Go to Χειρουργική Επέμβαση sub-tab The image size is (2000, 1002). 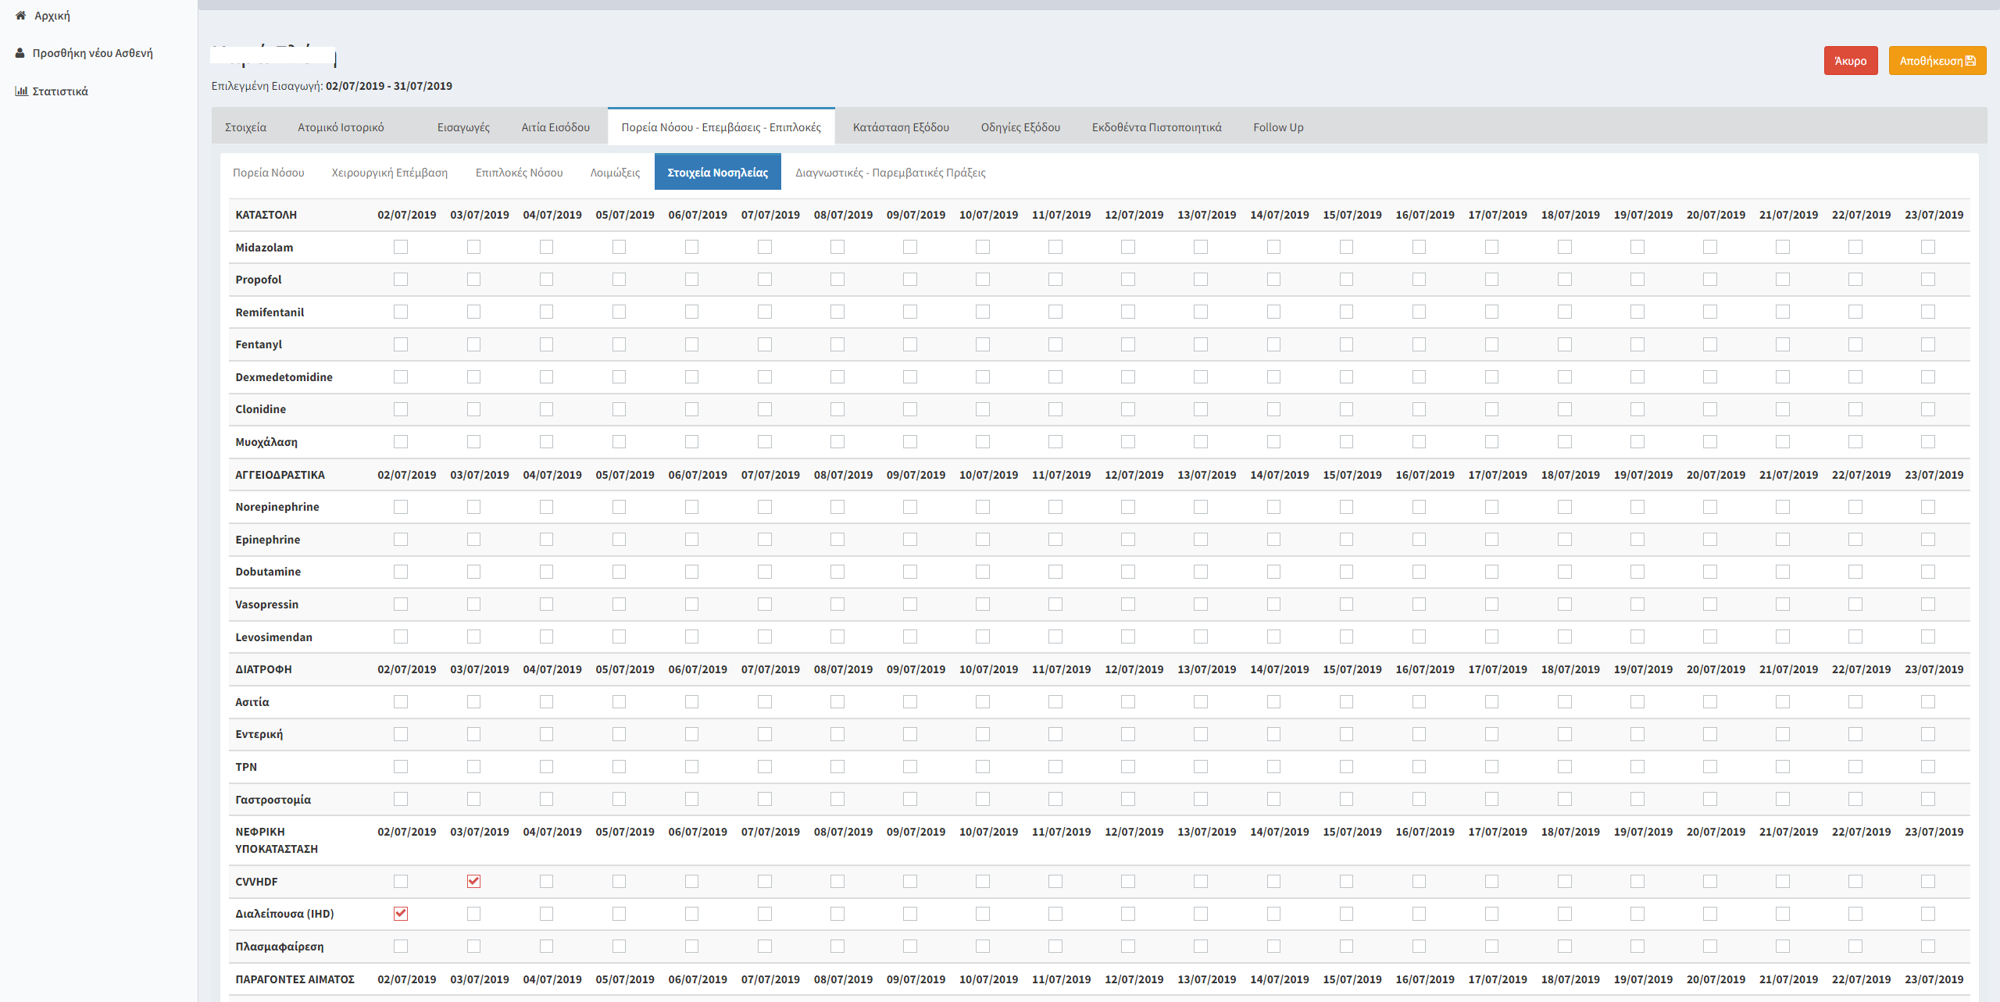(x=389, y=173)
